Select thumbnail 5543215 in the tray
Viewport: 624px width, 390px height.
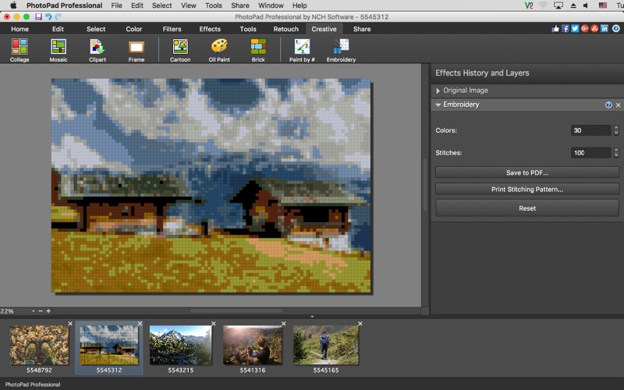pos(181,344)
